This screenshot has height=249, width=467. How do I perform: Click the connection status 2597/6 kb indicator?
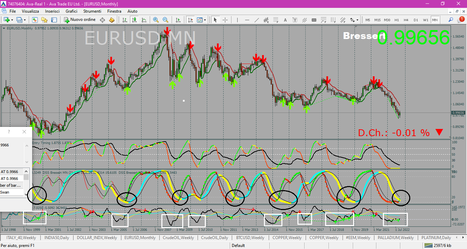[438, 245]
